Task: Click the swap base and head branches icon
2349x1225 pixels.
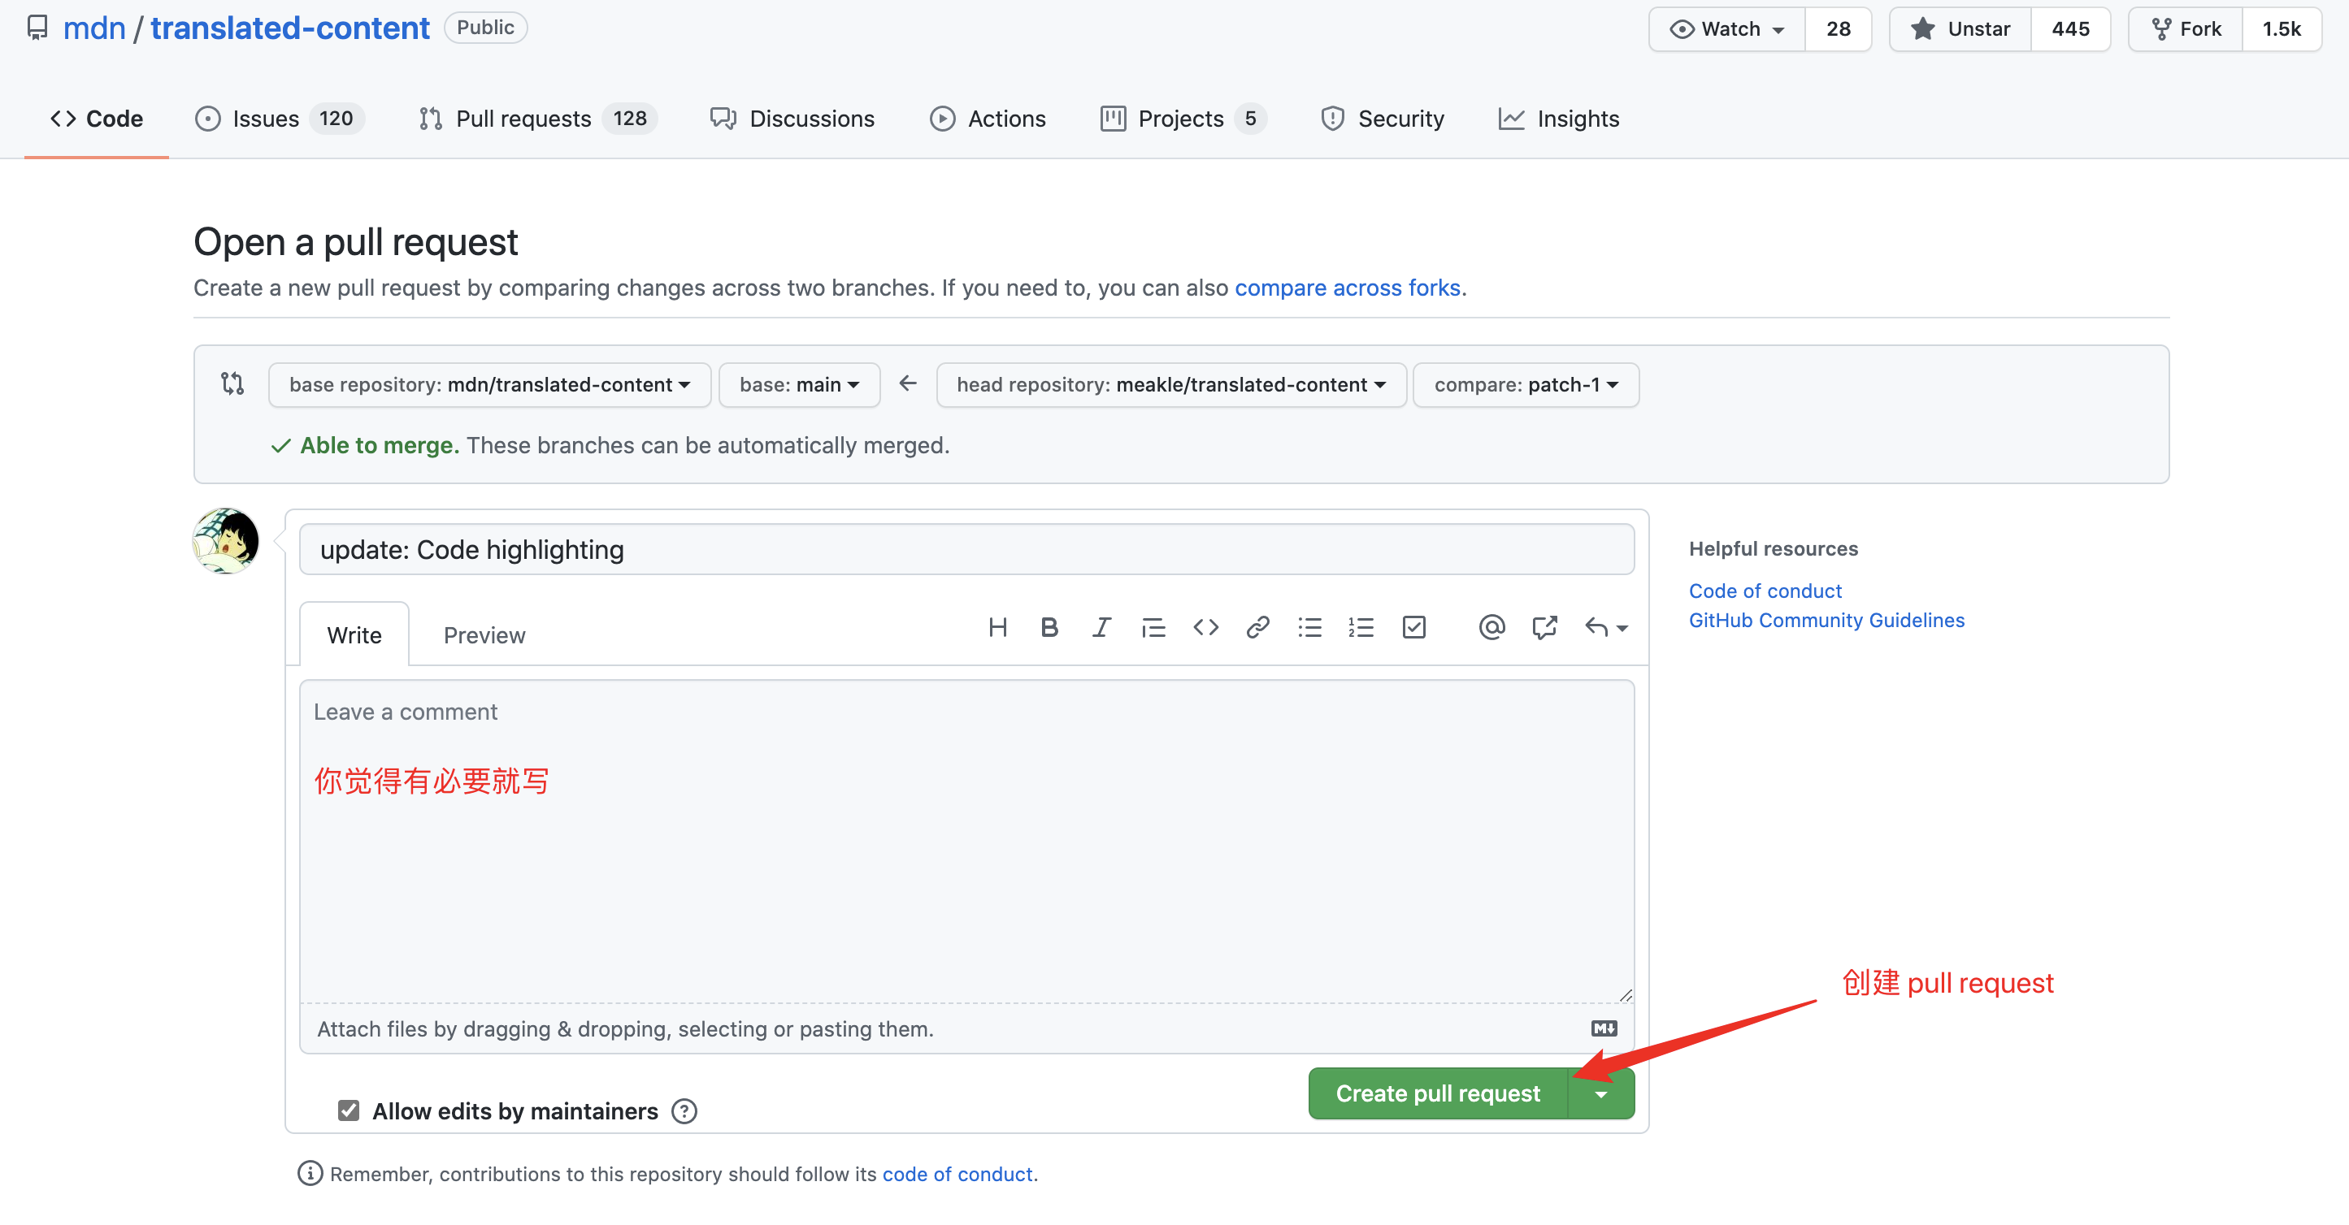Action: [x=232, y=383]
